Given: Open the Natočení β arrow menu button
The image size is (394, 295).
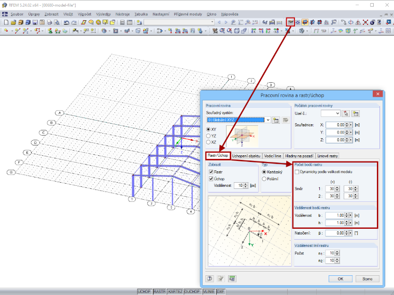Looking at the screenshot, I should coord(351,233).
